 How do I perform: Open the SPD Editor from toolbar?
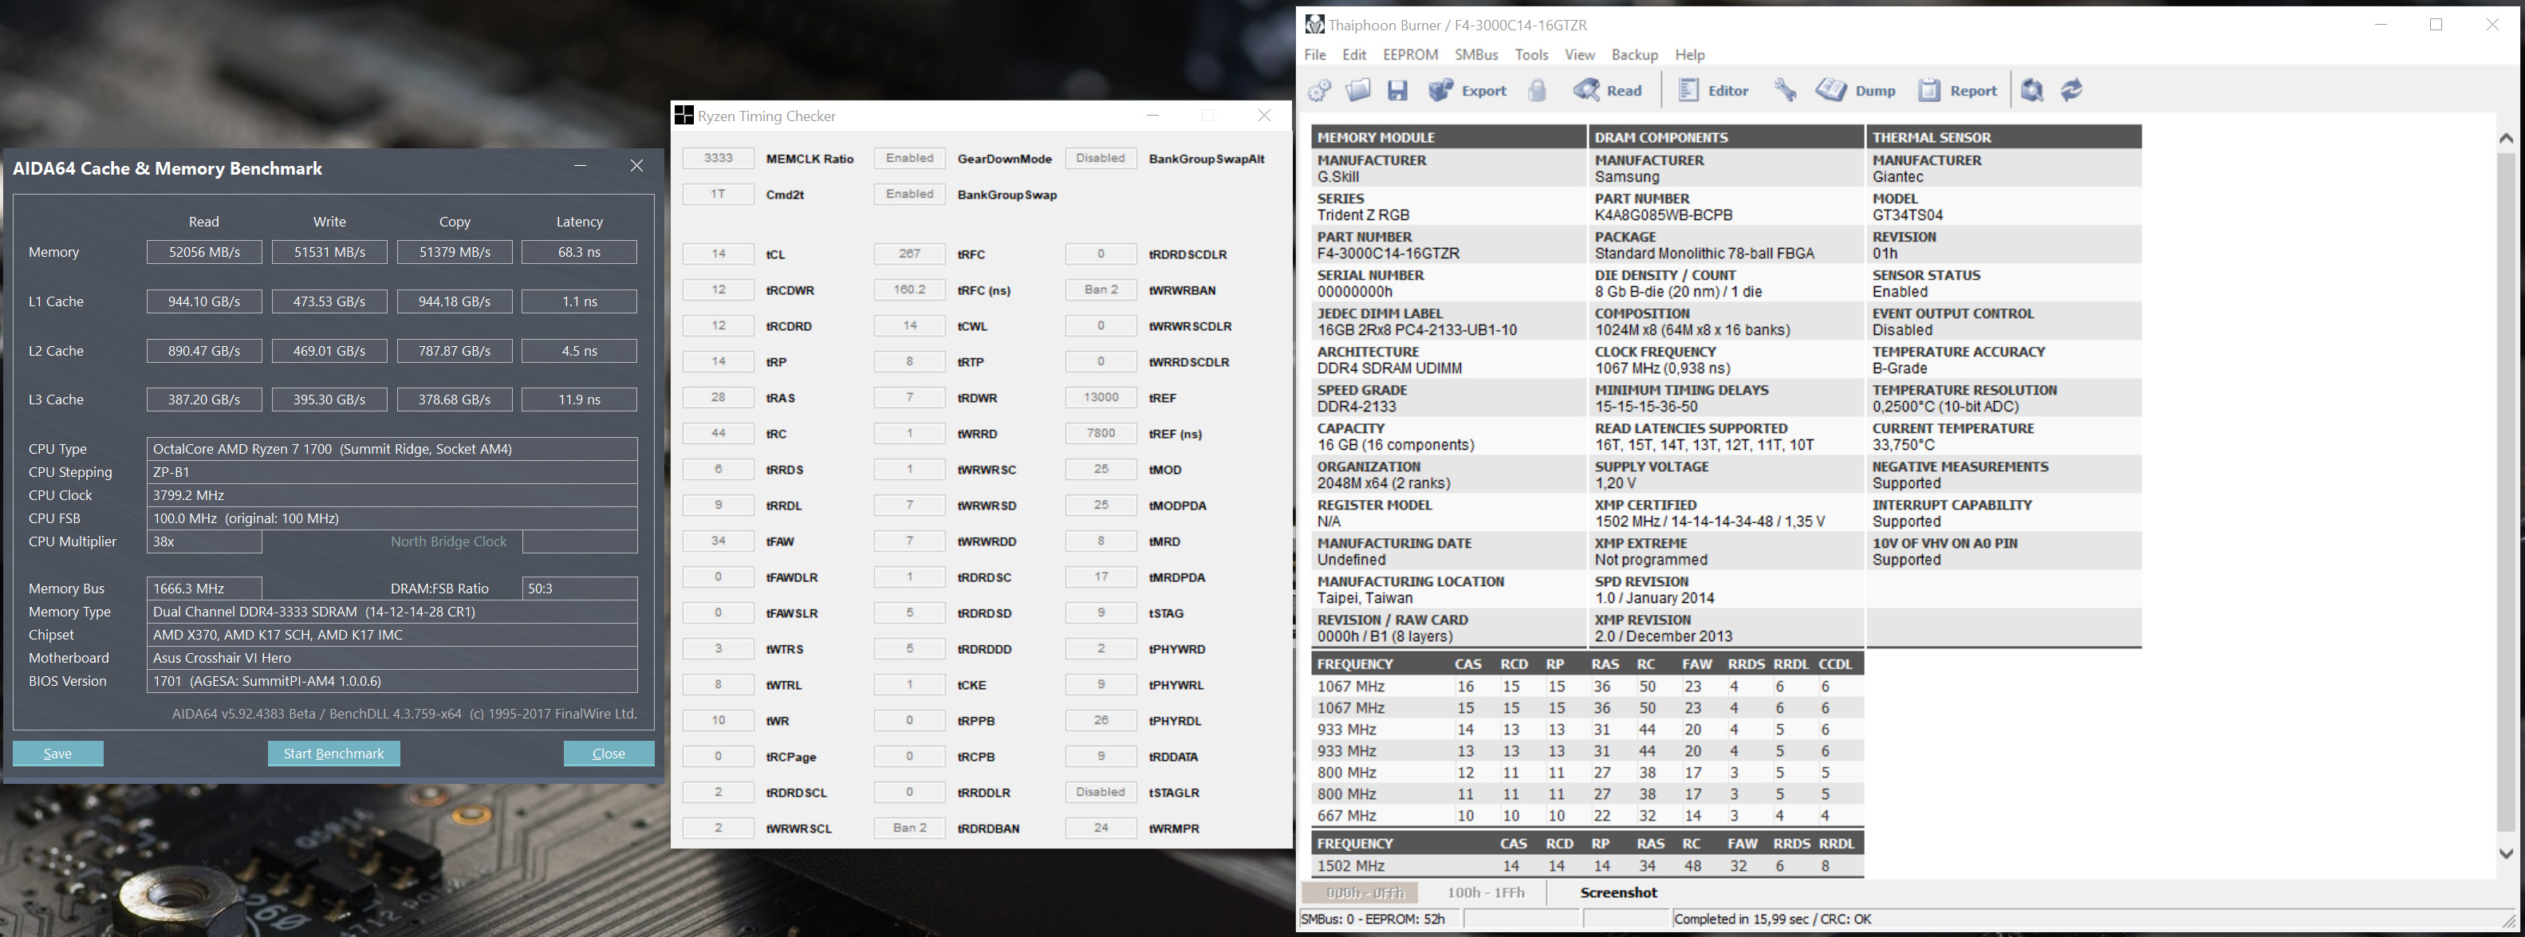(x=1712, y=91)
